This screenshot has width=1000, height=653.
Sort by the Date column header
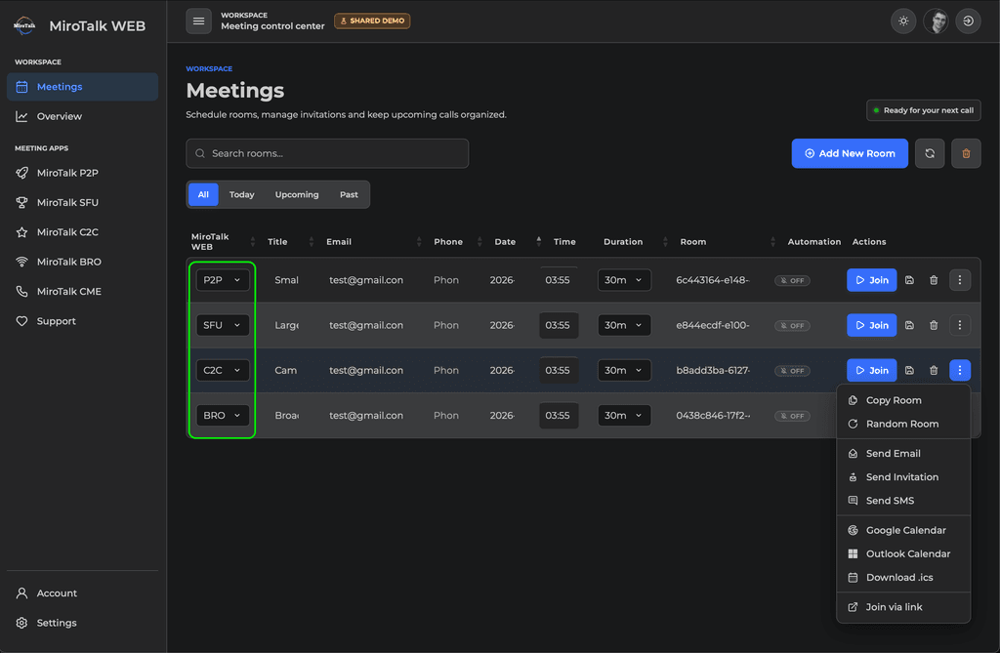pos(505,242)
